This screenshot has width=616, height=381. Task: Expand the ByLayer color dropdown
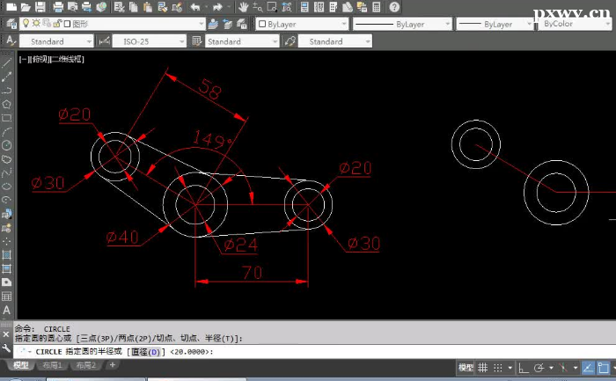click(302, 25)
